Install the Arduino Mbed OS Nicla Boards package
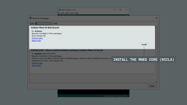The image size is (187, 105). point(144,44)
